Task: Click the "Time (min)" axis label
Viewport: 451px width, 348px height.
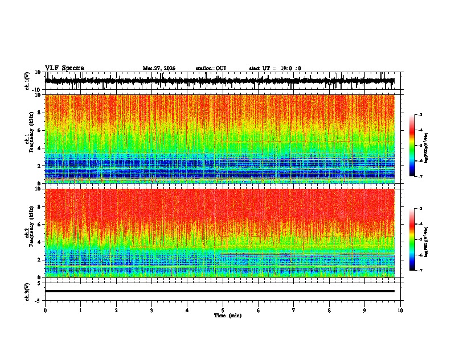Action: [x=228, y=316]
